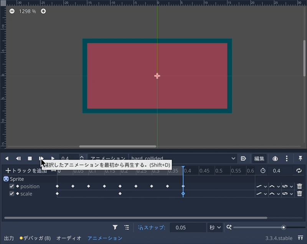Image resolution: width=307 pixels, height=244 pixels.
Task: Remove the scale track with trash icon
Action: pos(299,194)
